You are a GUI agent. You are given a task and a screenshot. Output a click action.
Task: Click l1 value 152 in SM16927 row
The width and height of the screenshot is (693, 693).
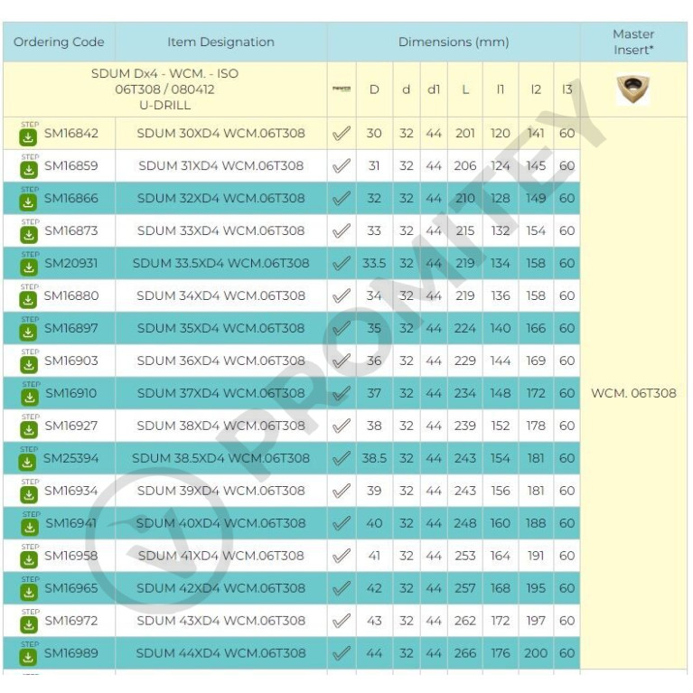click(501, 426)
